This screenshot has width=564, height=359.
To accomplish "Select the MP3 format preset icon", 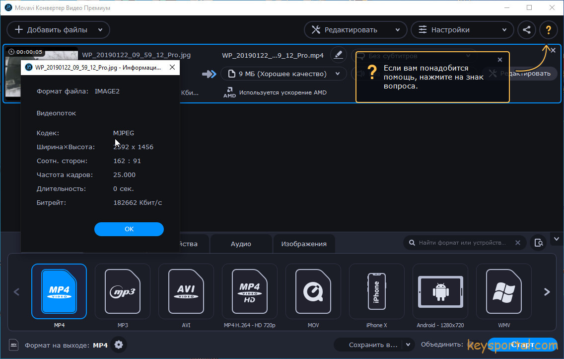I will coord(123,291).
